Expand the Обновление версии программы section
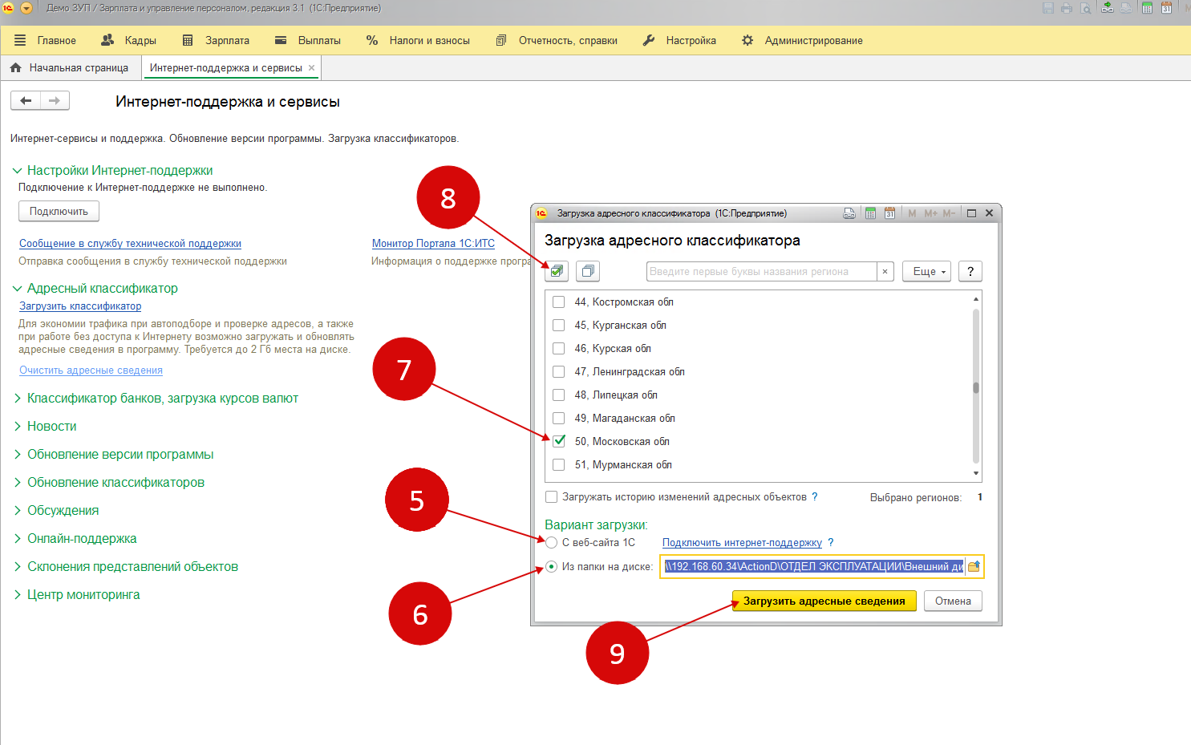Image resolution: width=1191 pixels, height=745 pixels. (120, 455)
